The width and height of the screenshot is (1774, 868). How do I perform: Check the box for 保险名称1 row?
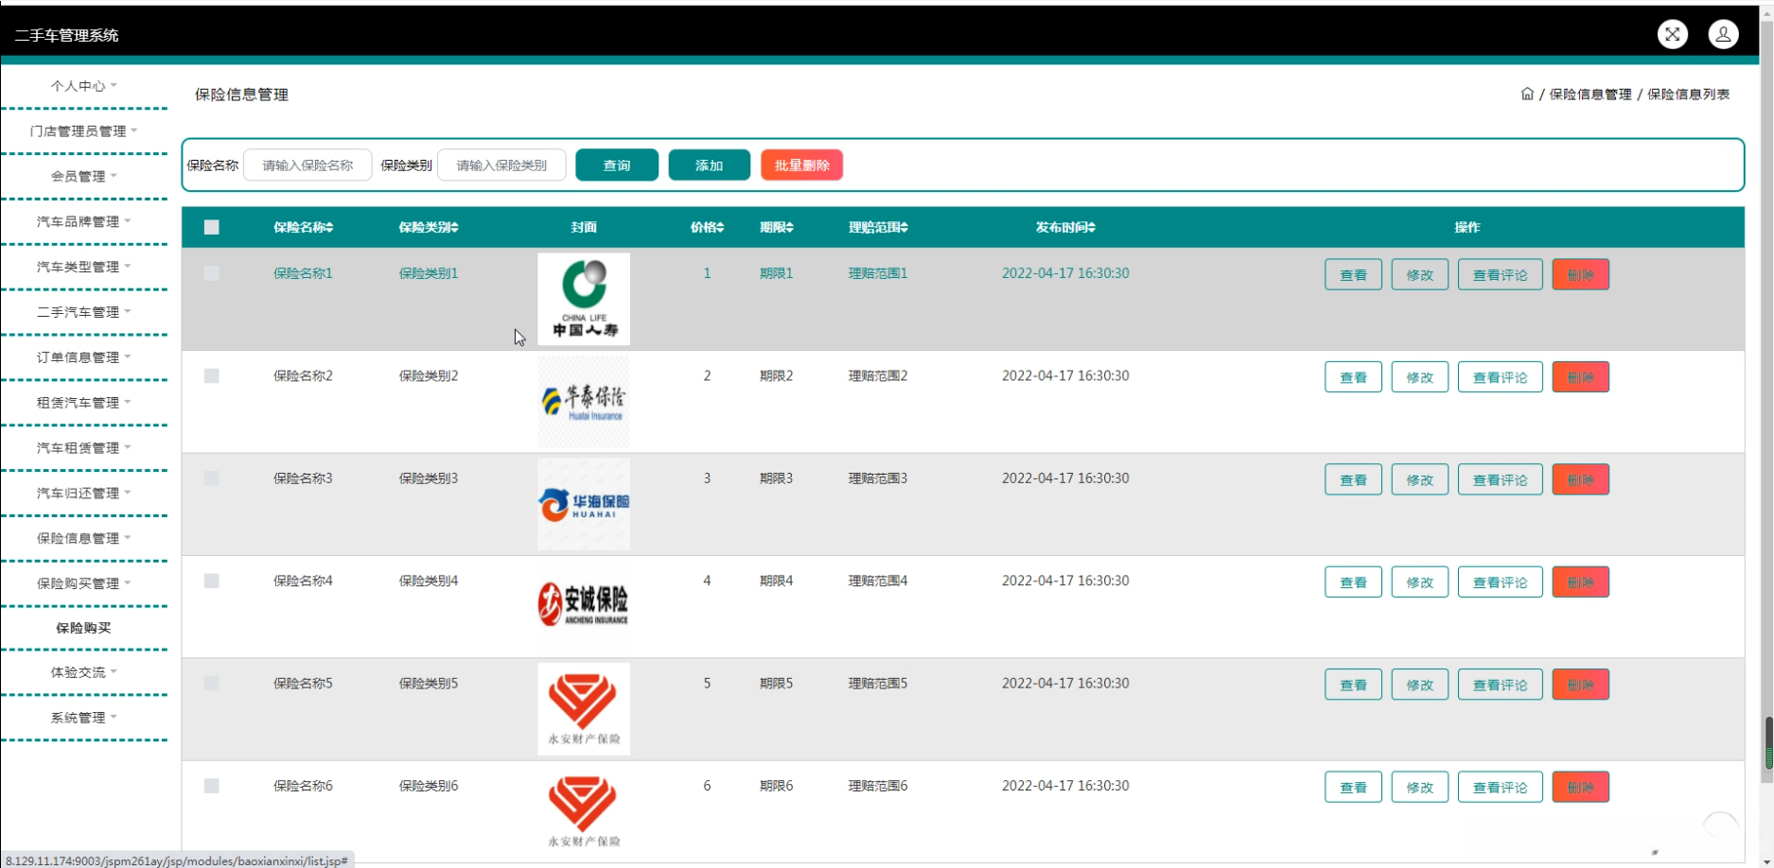click(212, 273)
